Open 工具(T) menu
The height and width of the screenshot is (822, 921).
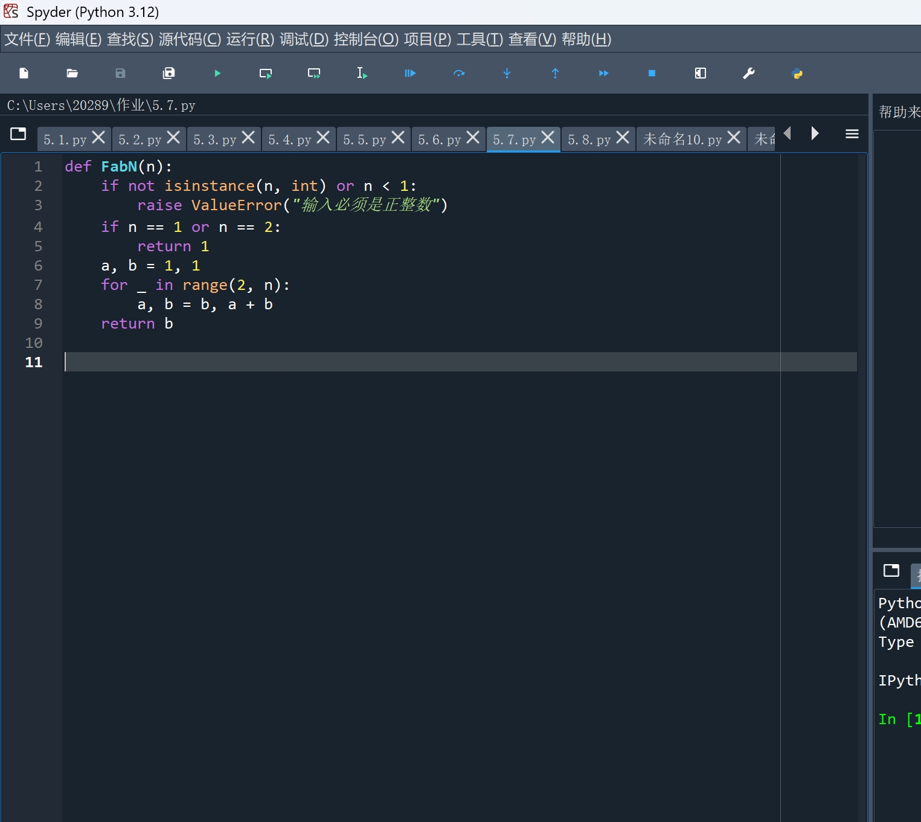pyautogui.click(x=480, y=39)
